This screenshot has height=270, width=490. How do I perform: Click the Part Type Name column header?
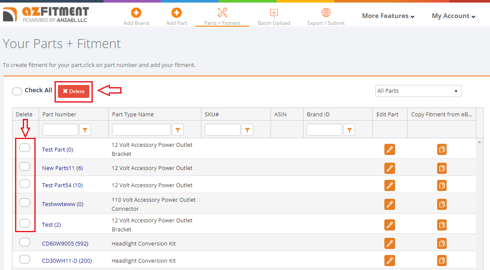click(x=155, y=114)
